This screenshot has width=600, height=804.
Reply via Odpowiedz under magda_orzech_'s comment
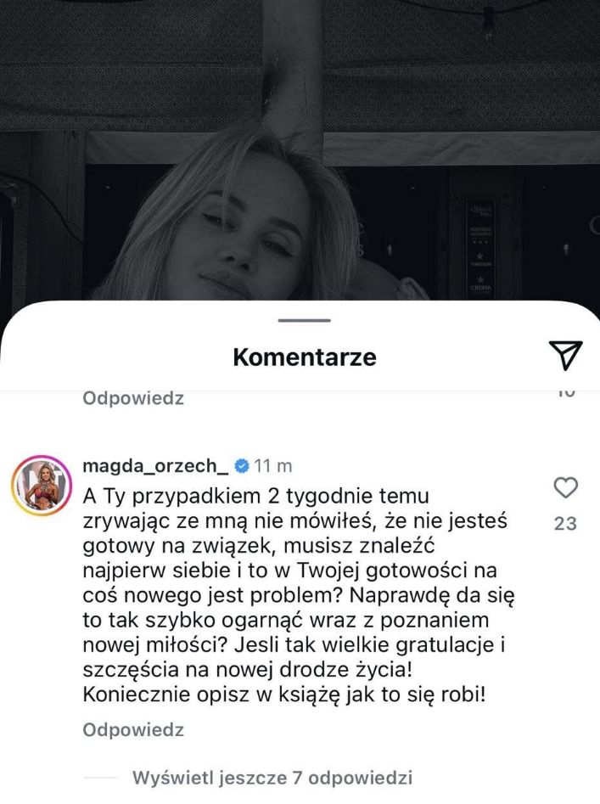(133, 729)
